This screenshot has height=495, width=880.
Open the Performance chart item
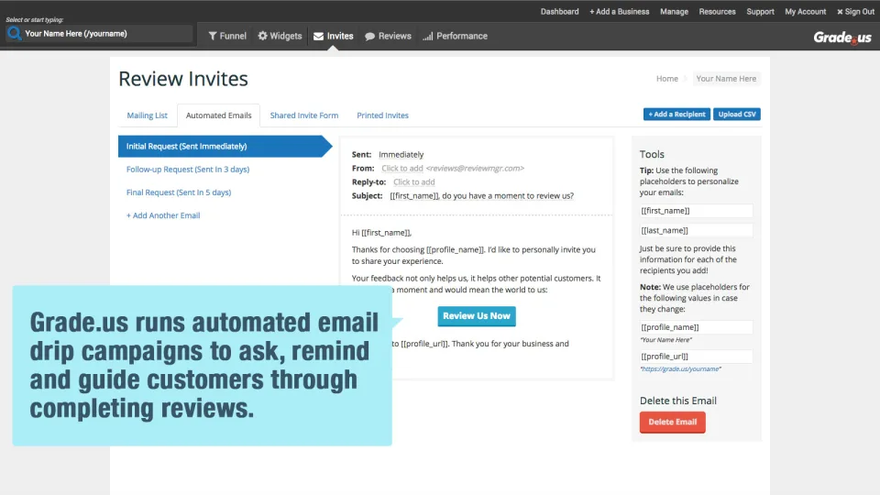456,36
